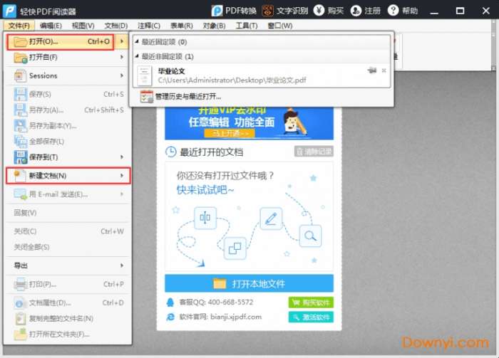Open the 文件(F) menu
The width and height of the screenshot is (499, 358).
click(x=19, y=26)
